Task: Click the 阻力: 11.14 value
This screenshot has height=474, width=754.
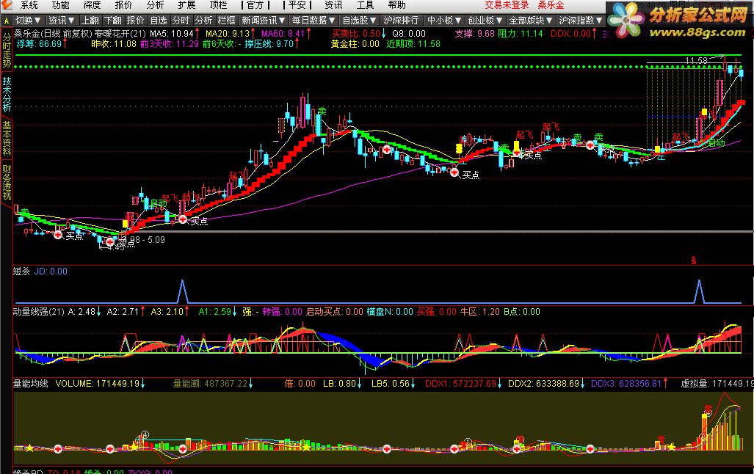Action: tap(521, 34)
